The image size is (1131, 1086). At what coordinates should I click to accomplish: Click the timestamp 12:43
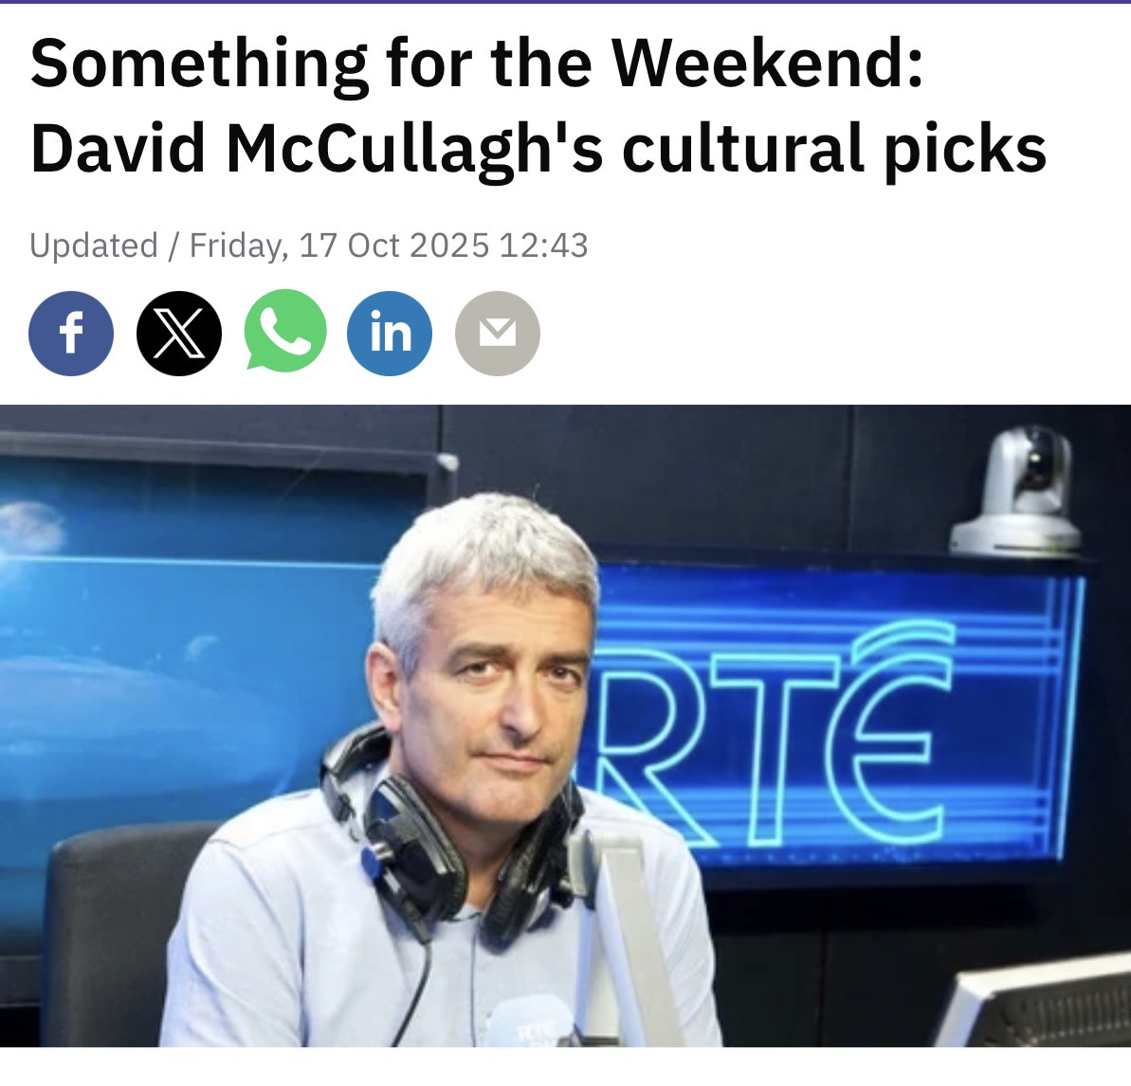pyautogui.click(x=543, y=245)
